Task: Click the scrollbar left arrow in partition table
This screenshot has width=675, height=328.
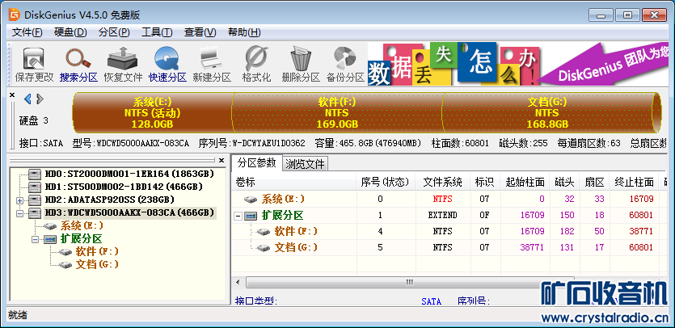Action: [238, 283]
